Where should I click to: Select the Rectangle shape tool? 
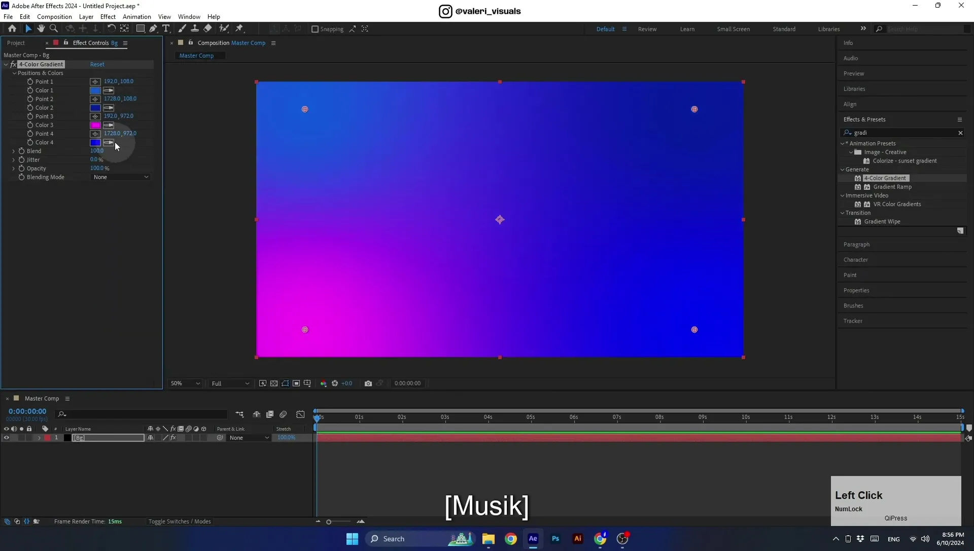pyautogui.click(x=141, y=29)
